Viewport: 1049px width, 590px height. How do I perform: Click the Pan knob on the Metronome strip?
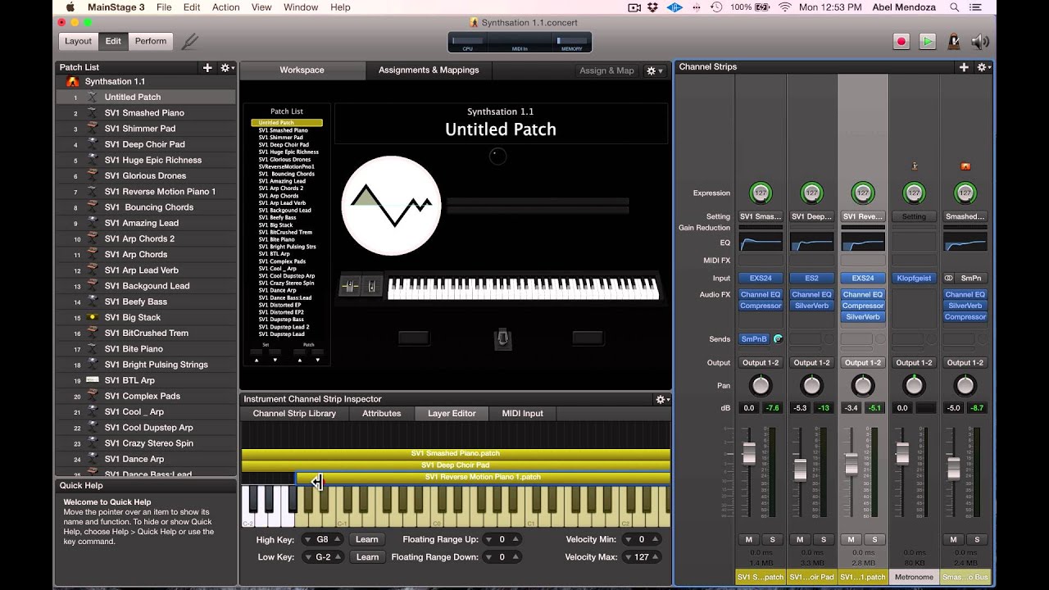pos(914,385)
